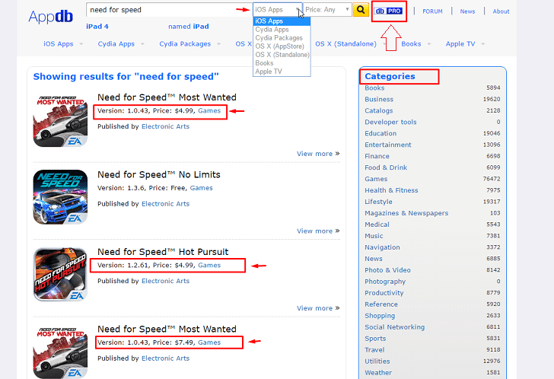Click the yellow search magnifier button
554x379 pixels.
(x=361, y=10)
